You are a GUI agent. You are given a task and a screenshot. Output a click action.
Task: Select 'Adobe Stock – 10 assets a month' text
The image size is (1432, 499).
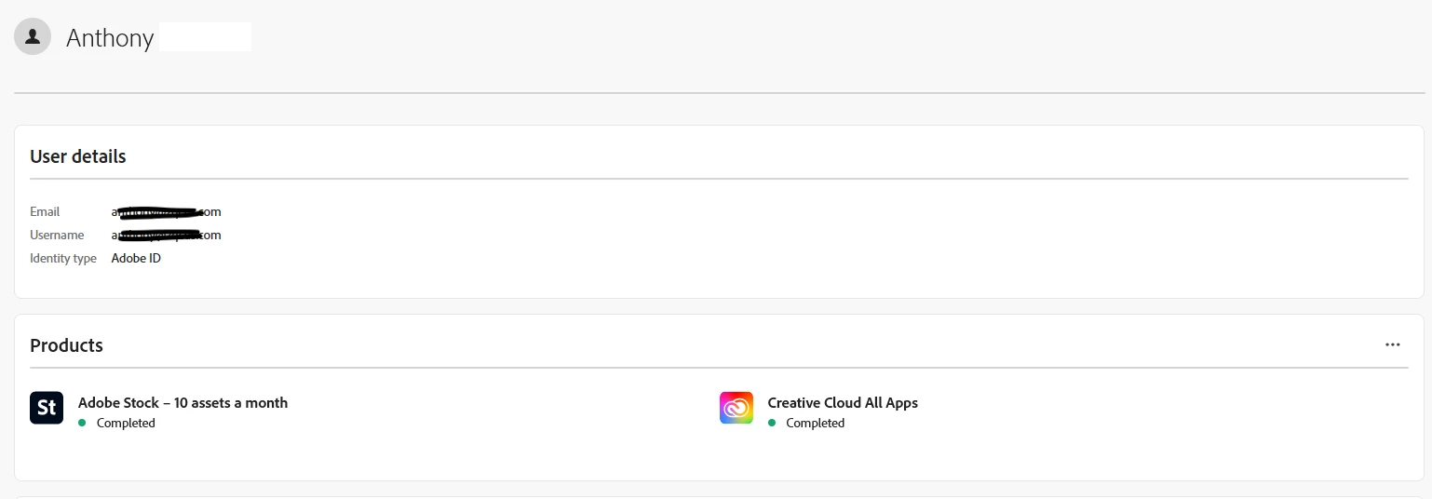[x=182, y=402]
